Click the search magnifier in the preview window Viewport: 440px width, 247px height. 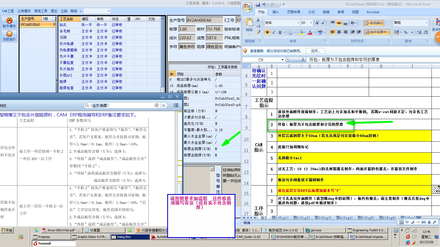pyautogui.click(x=87, y=105)
